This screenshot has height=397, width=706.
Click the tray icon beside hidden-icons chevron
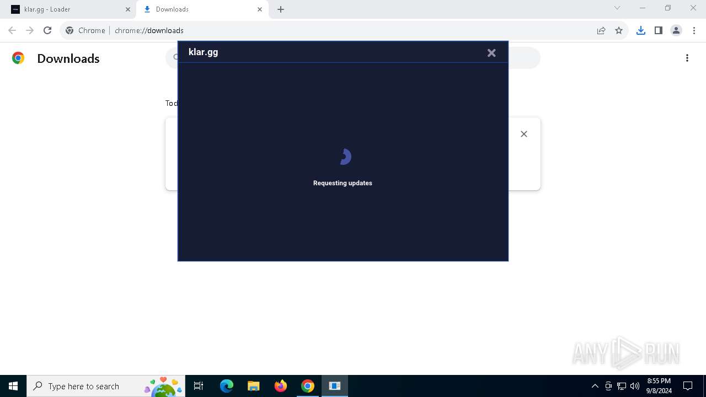point(608,386)
